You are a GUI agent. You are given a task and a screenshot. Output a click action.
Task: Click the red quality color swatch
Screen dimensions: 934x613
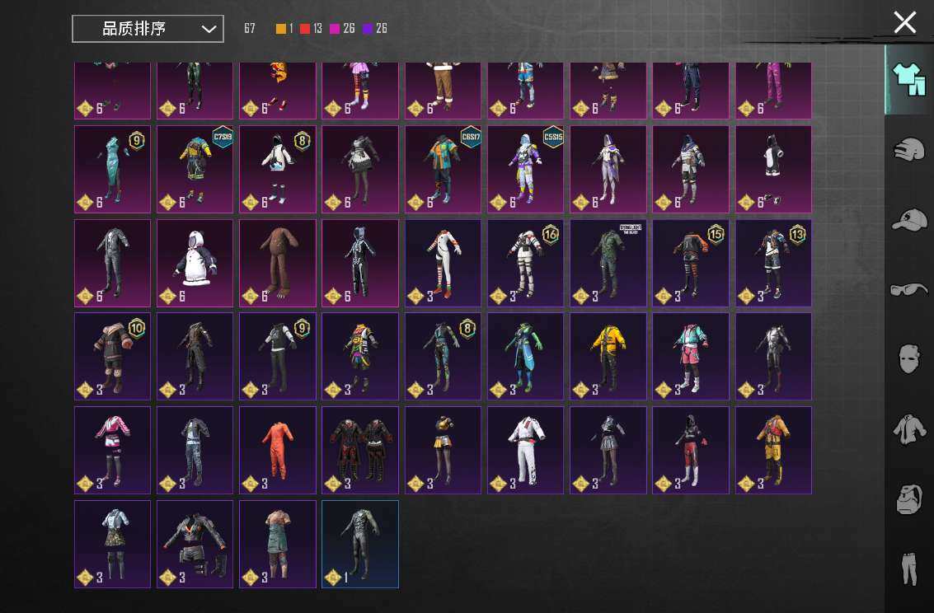pyautogui.click(x=305, y=29)
